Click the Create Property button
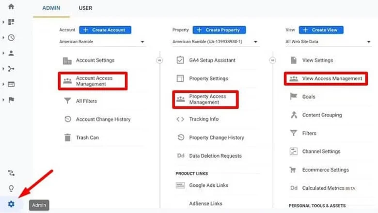This screenshot has height=213, width=378. 220,30
